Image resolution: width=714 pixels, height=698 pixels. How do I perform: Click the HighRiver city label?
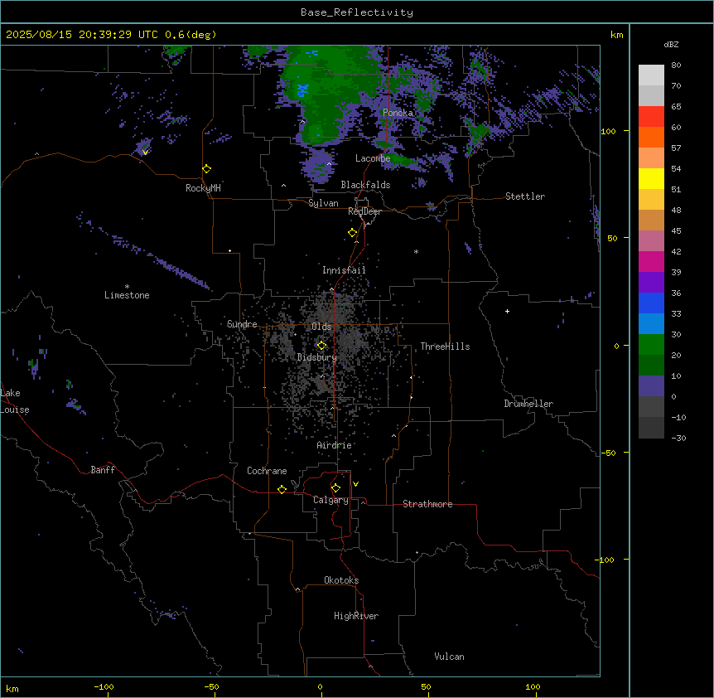(x=356, y=616)
